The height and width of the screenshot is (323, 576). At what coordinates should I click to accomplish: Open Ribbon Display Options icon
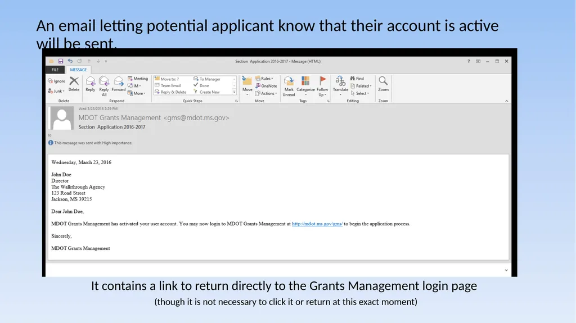(478, 61)
